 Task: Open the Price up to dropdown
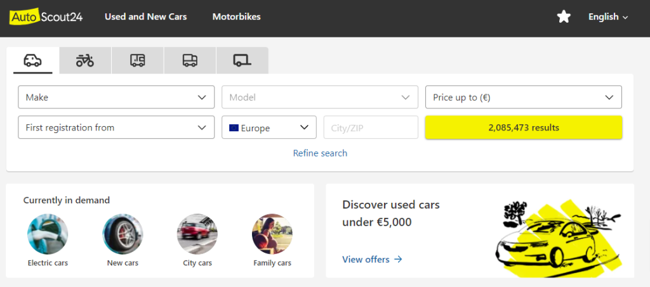[523, 98]
